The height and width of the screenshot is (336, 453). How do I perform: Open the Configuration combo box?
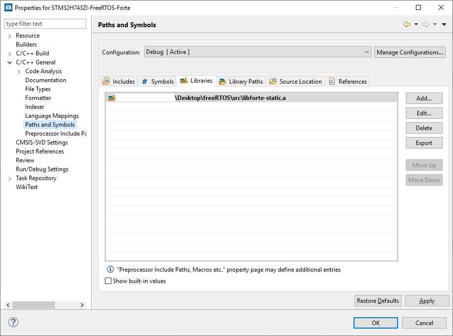click(257, 52)
